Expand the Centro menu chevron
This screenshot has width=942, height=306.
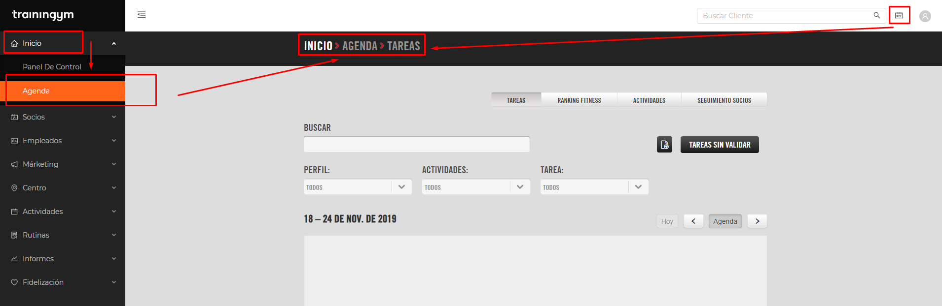114,188
